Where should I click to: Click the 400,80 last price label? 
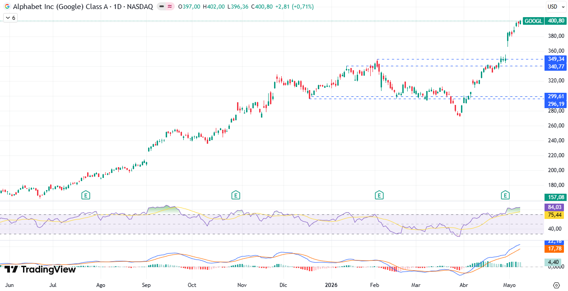coord(555,21)
